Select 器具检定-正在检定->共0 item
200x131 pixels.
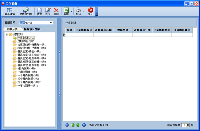point(32,55)
